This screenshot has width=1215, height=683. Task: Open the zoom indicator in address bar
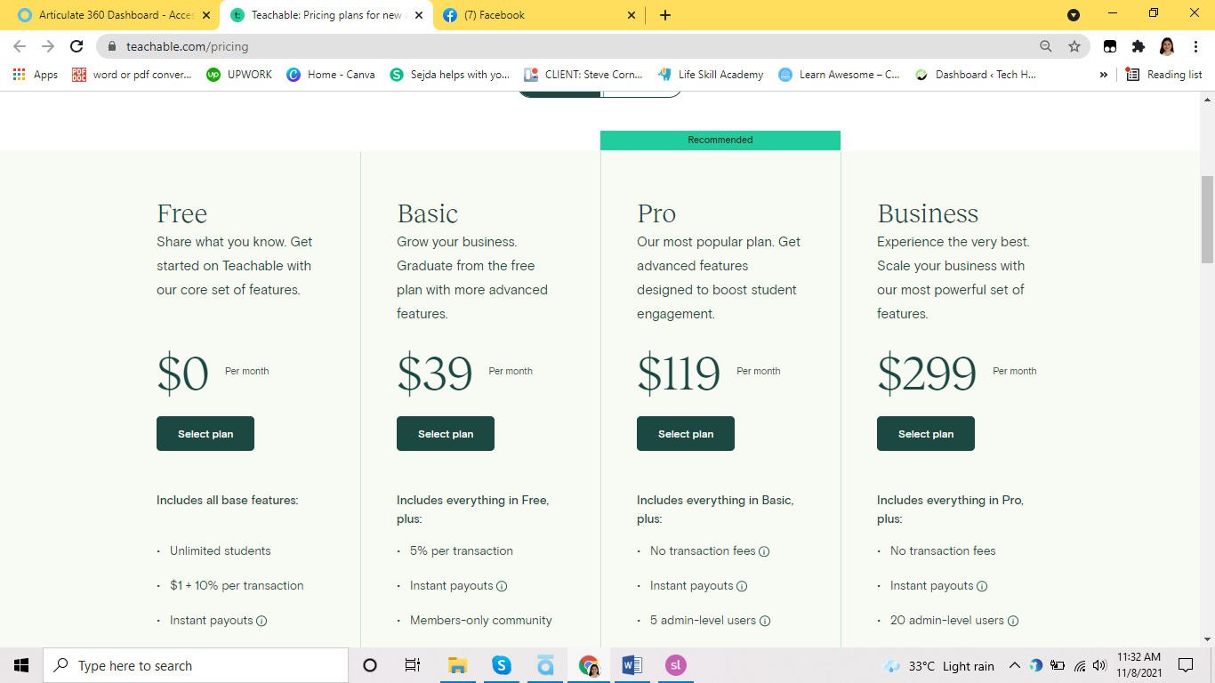tap(1046, 46)
